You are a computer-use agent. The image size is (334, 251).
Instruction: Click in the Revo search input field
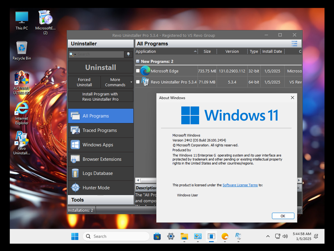pyautogui.click(x=100, y=54)
